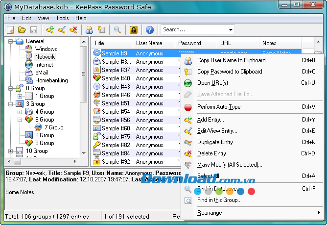
Task: Click the icon beside Sample #46
Action: [x=97, y=95]
